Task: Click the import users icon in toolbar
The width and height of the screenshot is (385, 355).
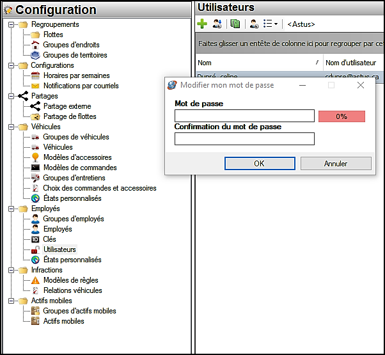Action: click(x=217, y=24)
